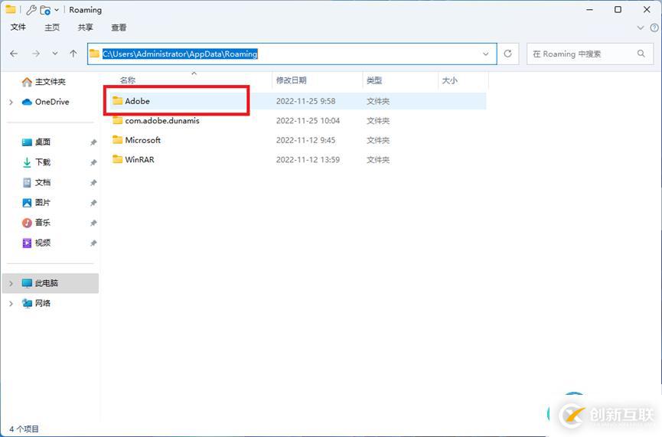Image resolution: width=662 pixels, height=437 pixels.
Task: Open 音乐 in quick access
Action: (42, 223)
